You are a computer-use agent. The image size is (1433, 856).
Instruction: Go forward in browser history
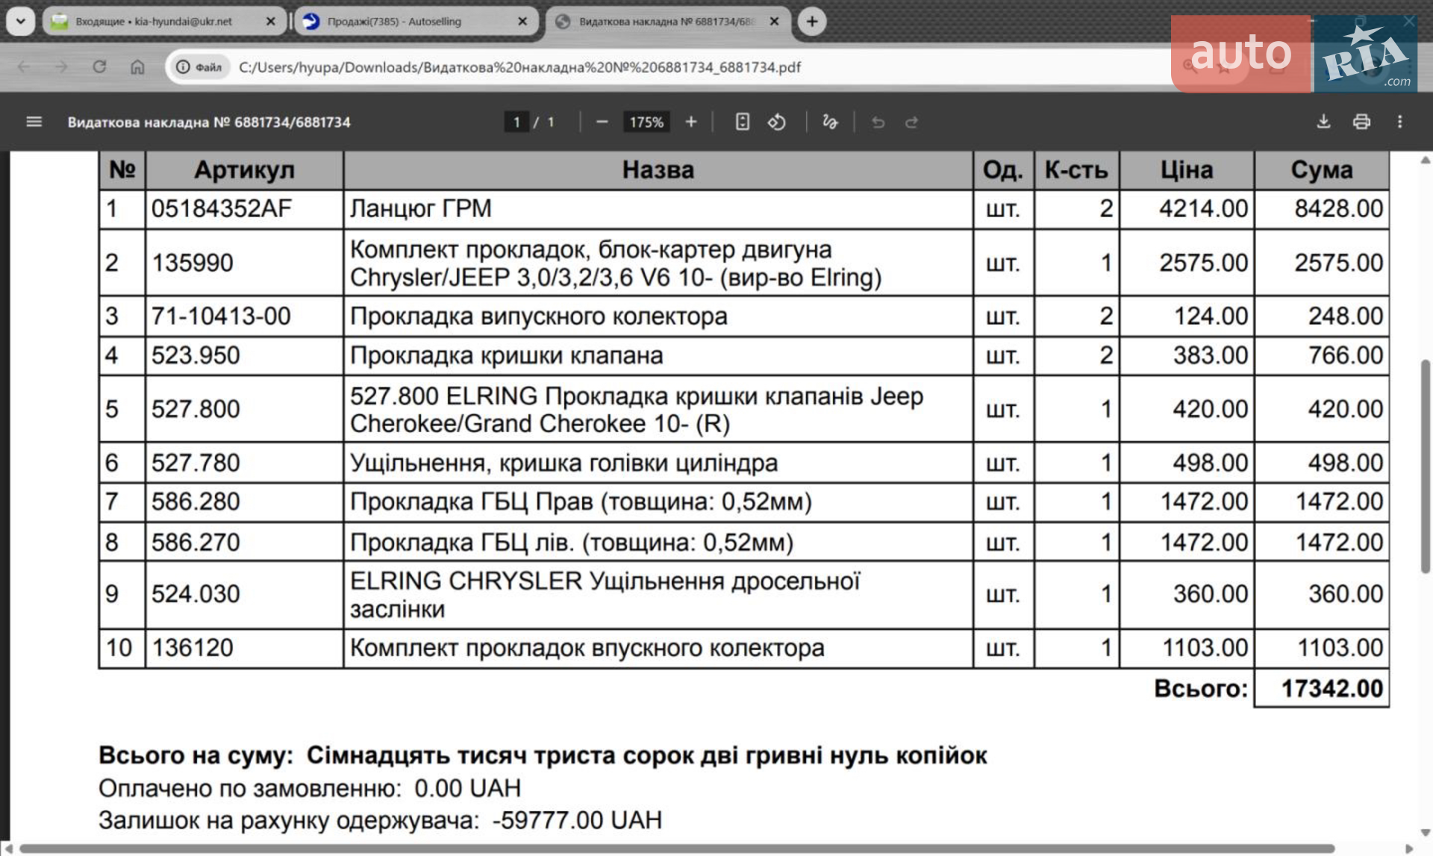pyautogui.click(x=61, y=67)
